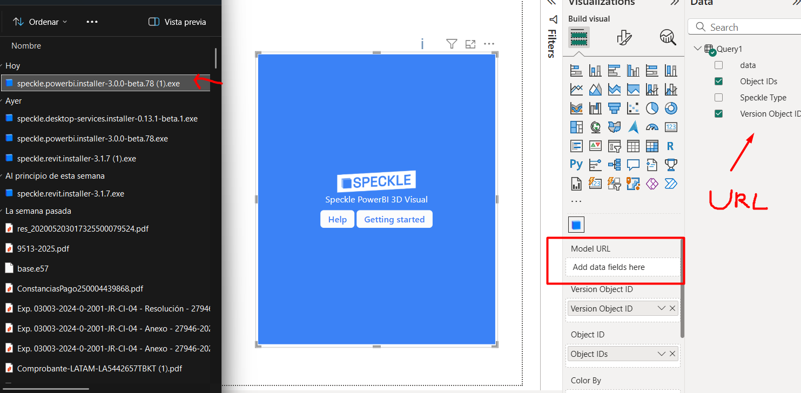801x393 pixels.
Task: Open the Ordenar sort dropdown
Action: coord(40,22)
